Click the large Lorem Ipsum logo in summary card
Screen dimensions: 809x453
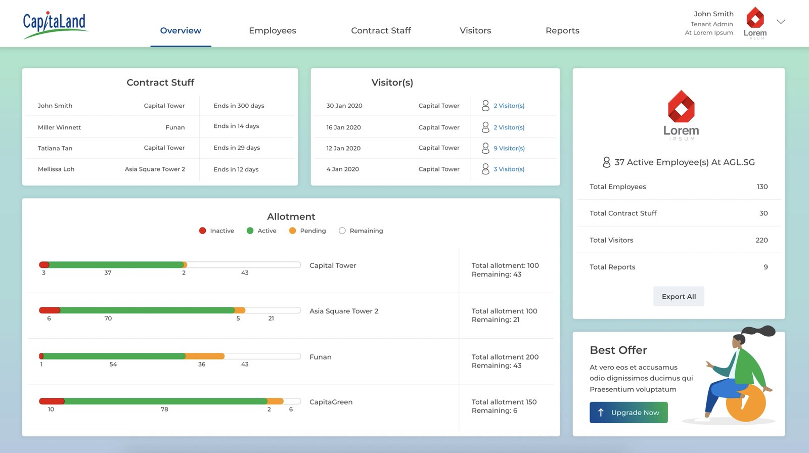(x=681, y=115)
